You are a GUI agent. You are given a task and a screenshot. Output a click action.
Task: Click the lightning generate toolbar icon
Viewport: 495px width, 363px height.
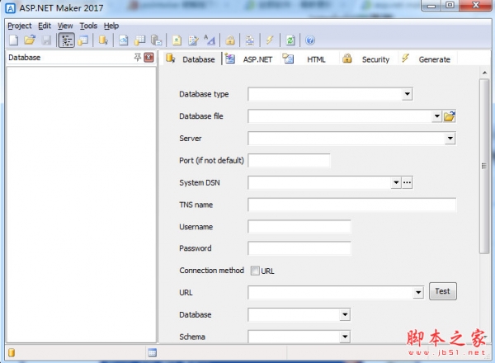coord(270,40)
